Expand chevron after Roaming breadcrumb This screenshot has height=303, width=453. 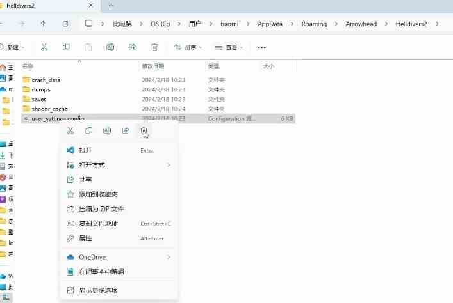point(336,24)
